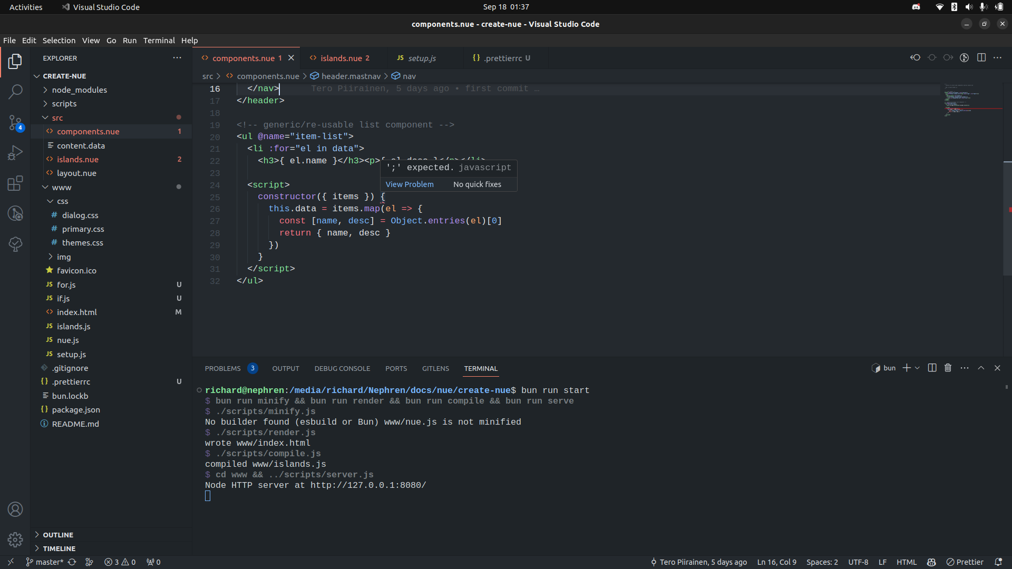This screenshot has width=1012, height=569.
Task: Open the Run and Debug view
Action: (x=15, y=153)
